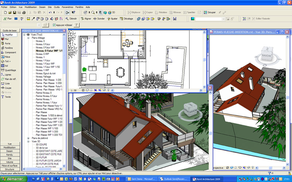Collapse the Vues (Tout) tree node
The height and width of the screenshot is (182, 292).
coord(24,35)
